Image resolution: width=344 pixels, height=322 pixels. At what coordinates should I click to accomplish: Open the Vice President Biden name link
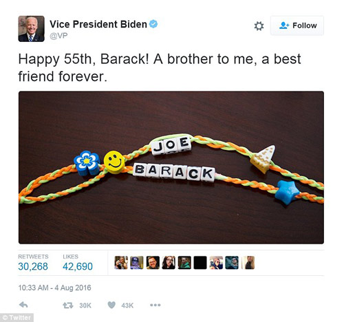(98, 24)
